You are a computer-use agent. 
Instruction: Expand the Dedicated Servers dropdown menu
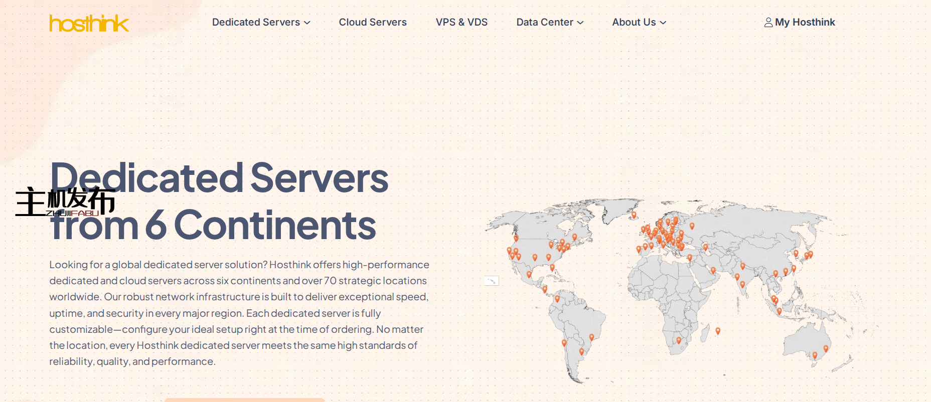[261, 23]
